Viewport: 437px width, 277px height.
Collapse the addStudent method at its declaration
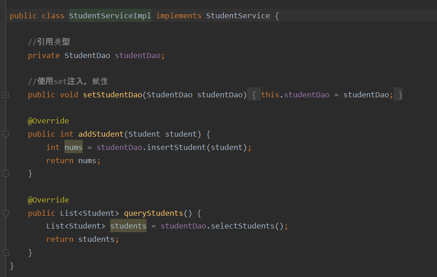[5, 134]
